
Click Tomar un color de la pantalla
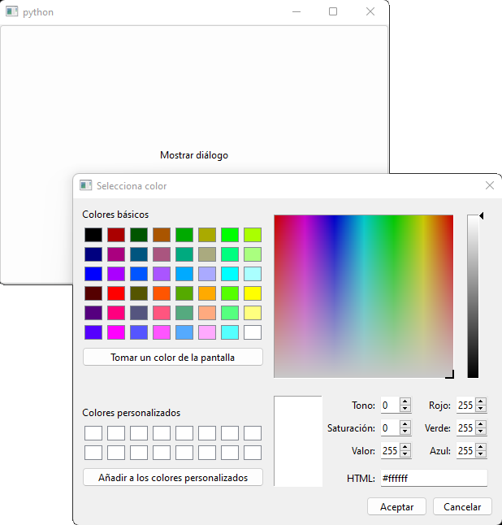coord(173,358)
